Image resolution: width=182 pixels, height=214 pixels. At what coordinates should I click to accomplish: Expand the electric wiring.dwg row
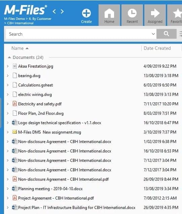click(8, 95)
